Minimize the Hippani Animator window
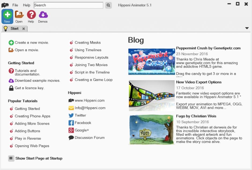 (229, 4)
